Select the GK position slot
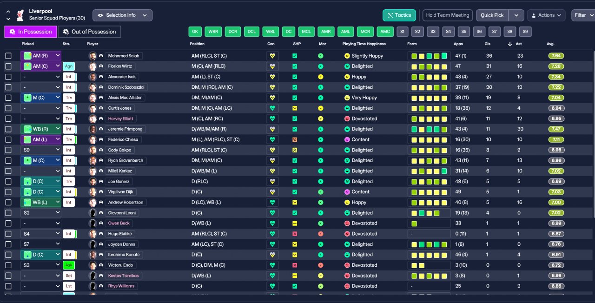Screen dimensions: 595x303 pos(195,32)
